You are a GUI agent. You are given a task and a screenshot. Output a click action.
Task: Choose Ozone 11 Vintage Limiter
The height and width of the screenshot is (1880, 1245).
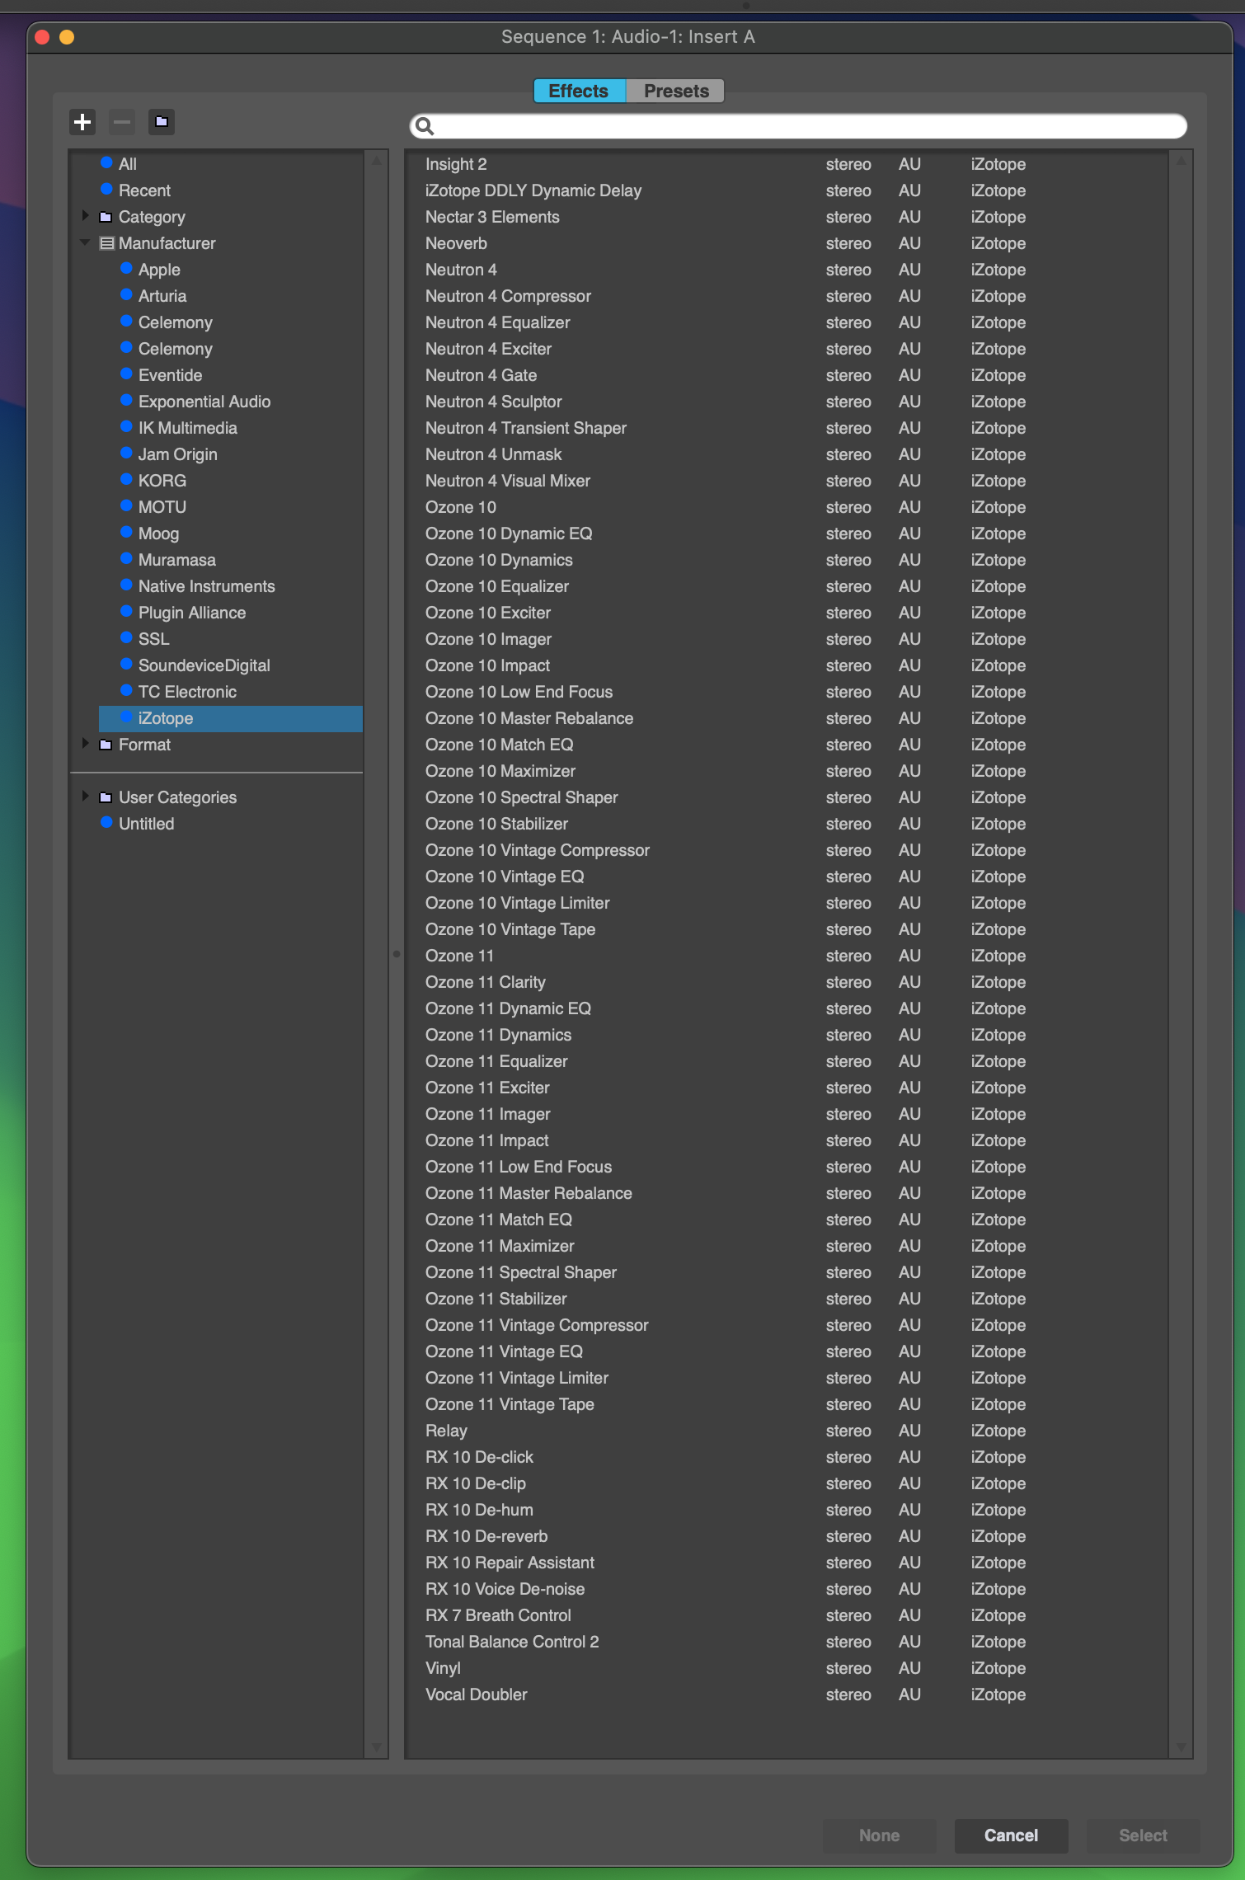(517, 1378)
